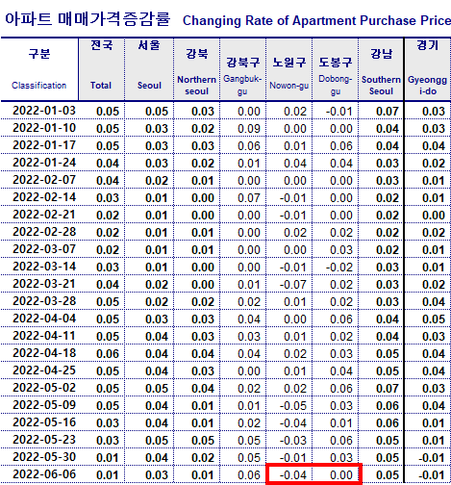451x485 pixels.
Task: Click Gyeonggi-do value 0.02 in 2022-02-28 row
Action: coord(434,233)
